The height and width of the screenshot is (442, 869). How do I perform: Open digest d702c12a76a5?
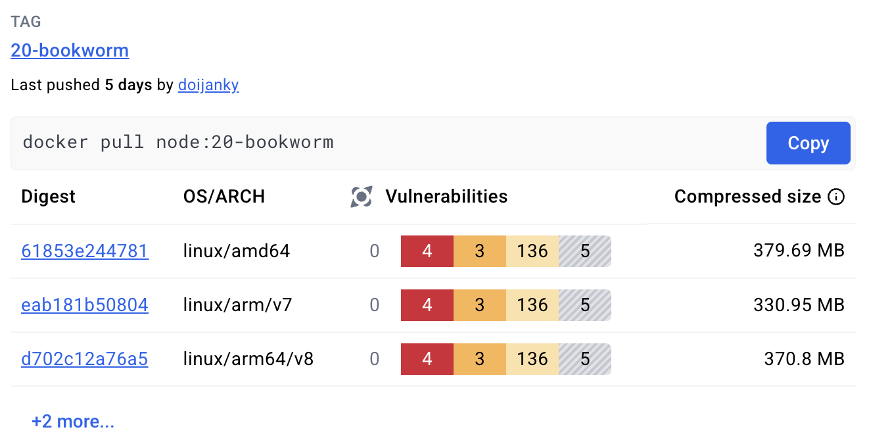tap(85, 359)
